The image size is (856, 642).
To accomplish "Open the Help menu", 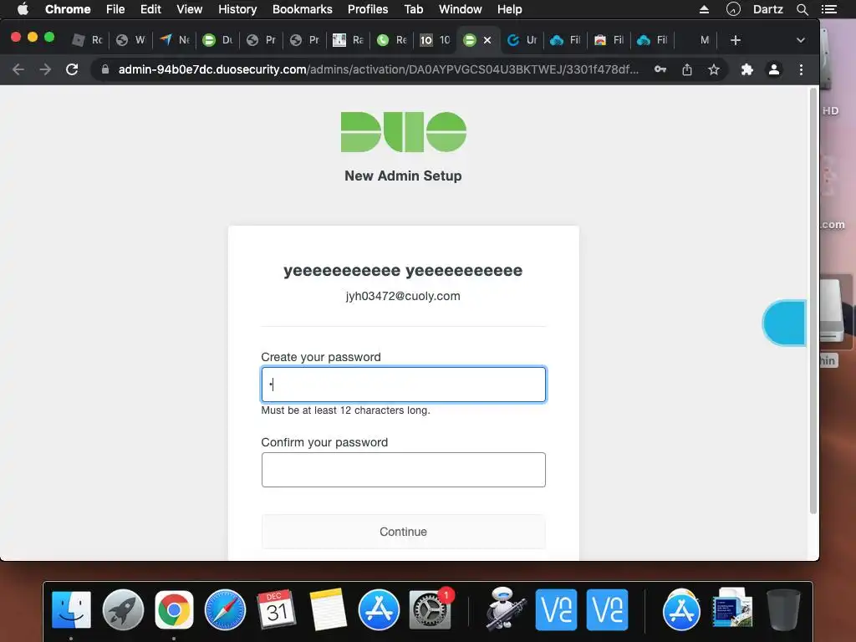I will click(509, 9).
